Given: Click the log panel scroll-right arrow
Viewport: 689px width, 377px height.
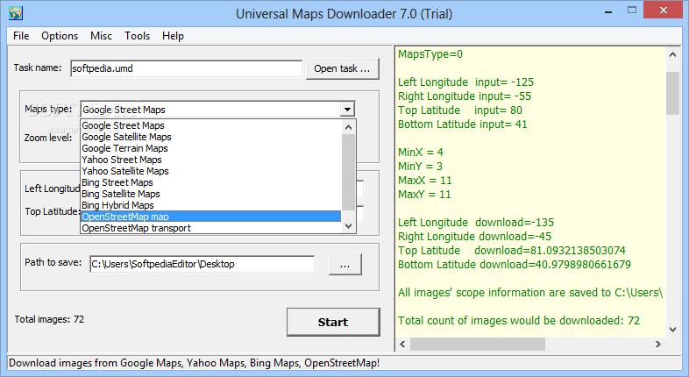Looking at the screenshot, I should tap(657, 344).
